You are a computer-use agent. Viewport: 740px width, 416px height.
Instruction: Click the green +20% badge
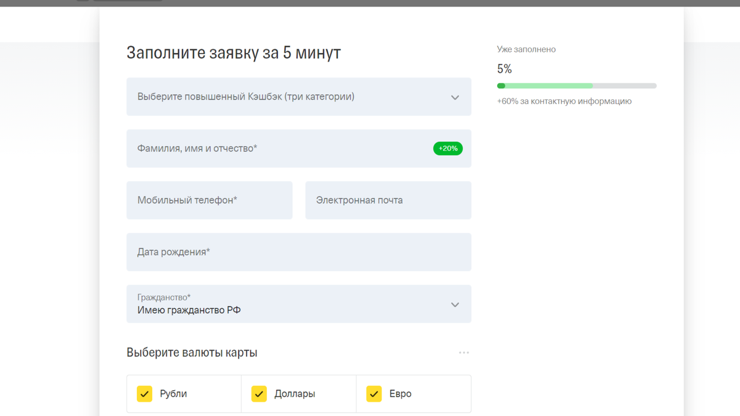click(x=448, y=149)
